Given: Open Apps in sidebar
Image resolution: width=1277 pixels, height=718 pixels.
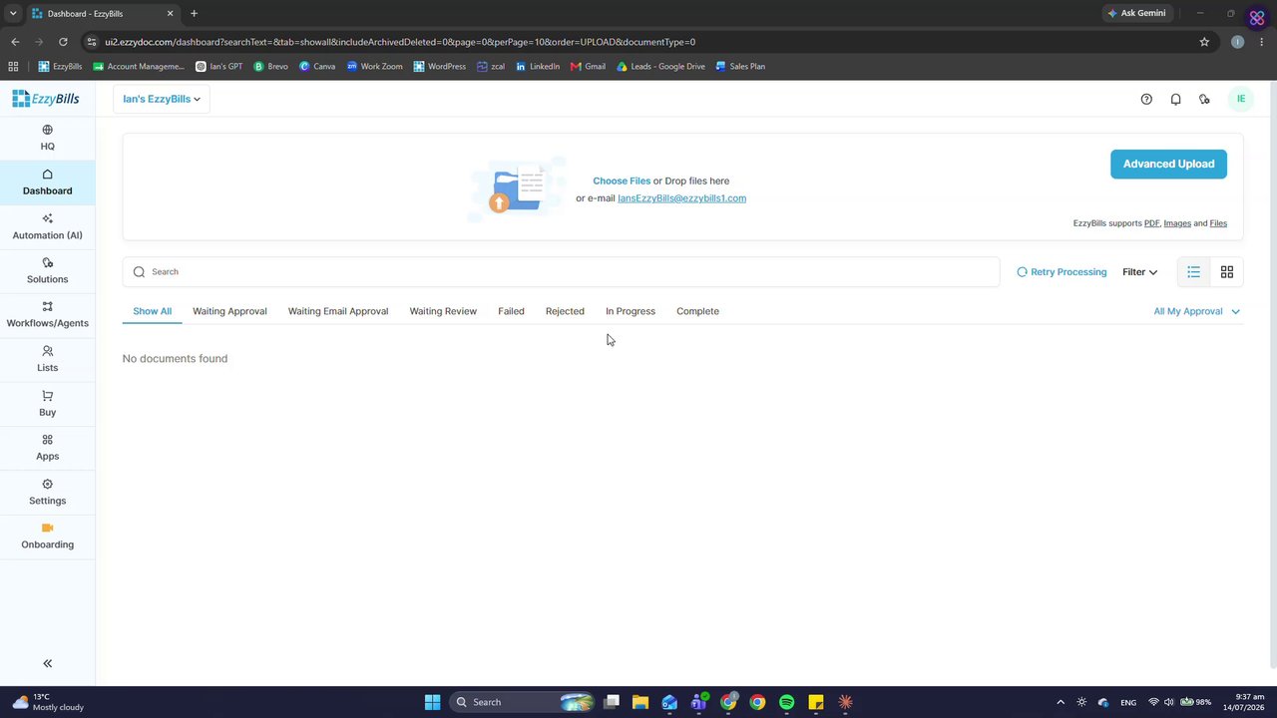Looking at the screenshot, I should [47, 447].
